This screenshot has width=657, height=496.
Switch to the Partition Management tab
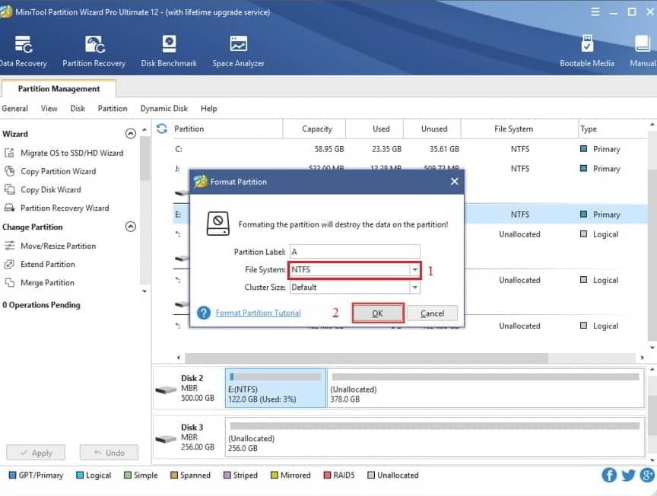[x=59, y=88]
